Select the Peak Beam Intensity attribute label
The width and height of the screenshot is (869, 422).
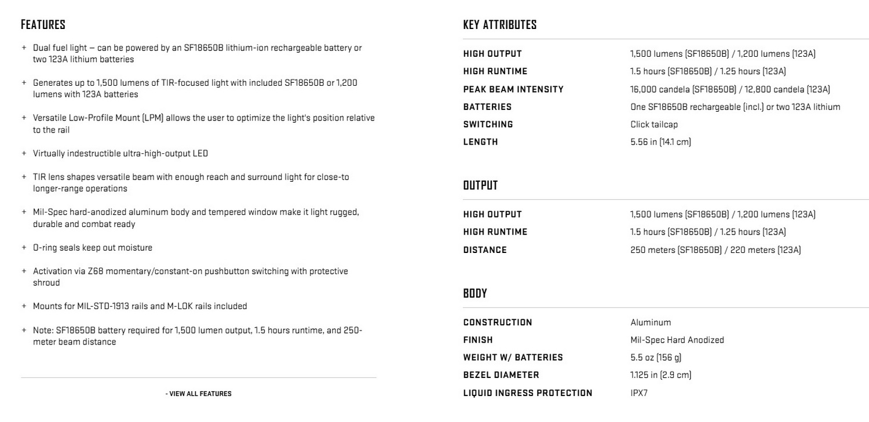point(513,89)
